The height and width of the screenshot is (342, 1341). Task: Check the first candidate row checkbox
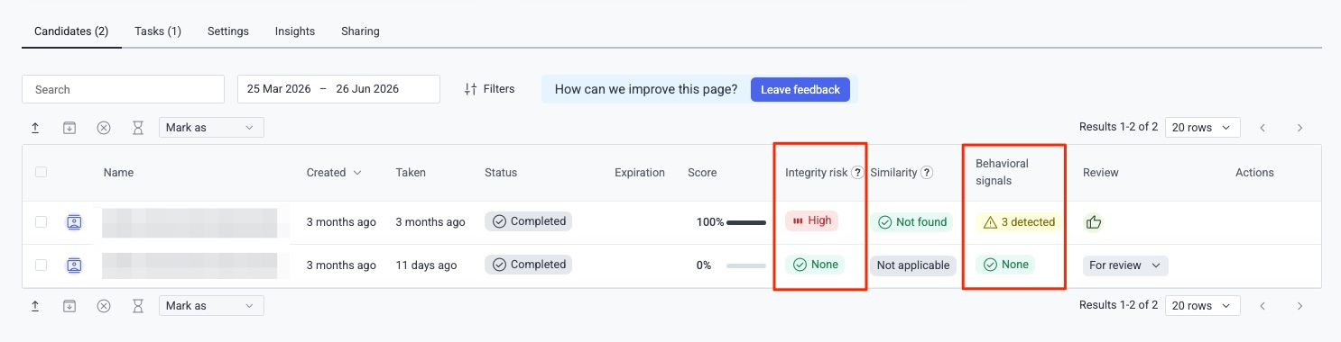(x=41, y=221)
